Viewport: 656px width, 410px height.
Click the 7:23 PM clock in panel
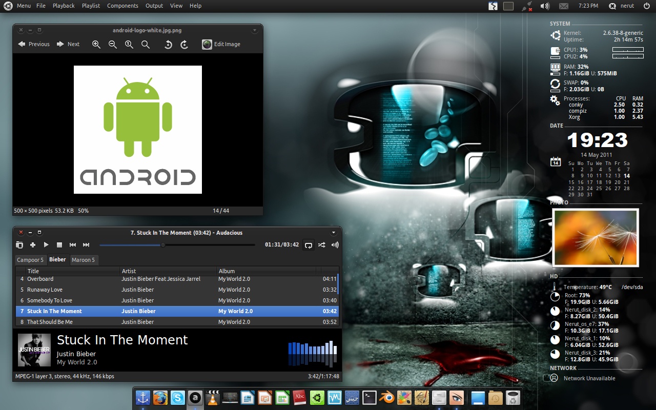click(588, 6)
